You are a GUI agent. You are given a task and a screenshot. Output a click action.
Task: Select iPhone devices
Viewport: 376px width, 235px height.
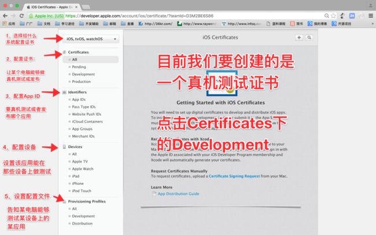click(78, 183)
